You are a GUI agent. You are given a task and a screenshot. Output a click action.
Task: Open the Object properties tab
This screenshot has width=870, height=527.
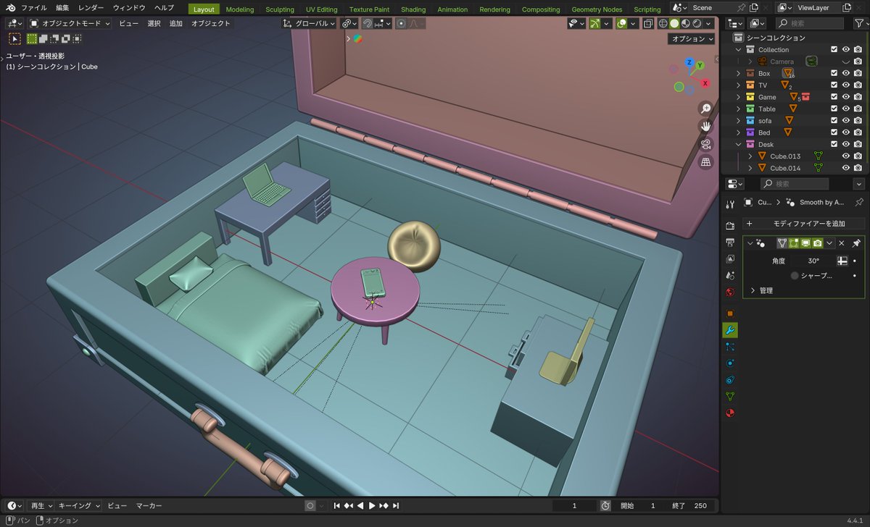[730, 313]
